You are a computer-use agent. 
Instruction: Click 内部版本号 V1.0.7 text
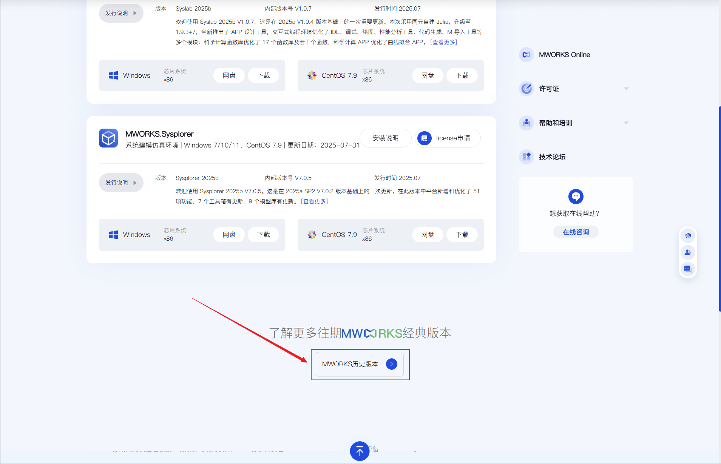pos(288,9)
